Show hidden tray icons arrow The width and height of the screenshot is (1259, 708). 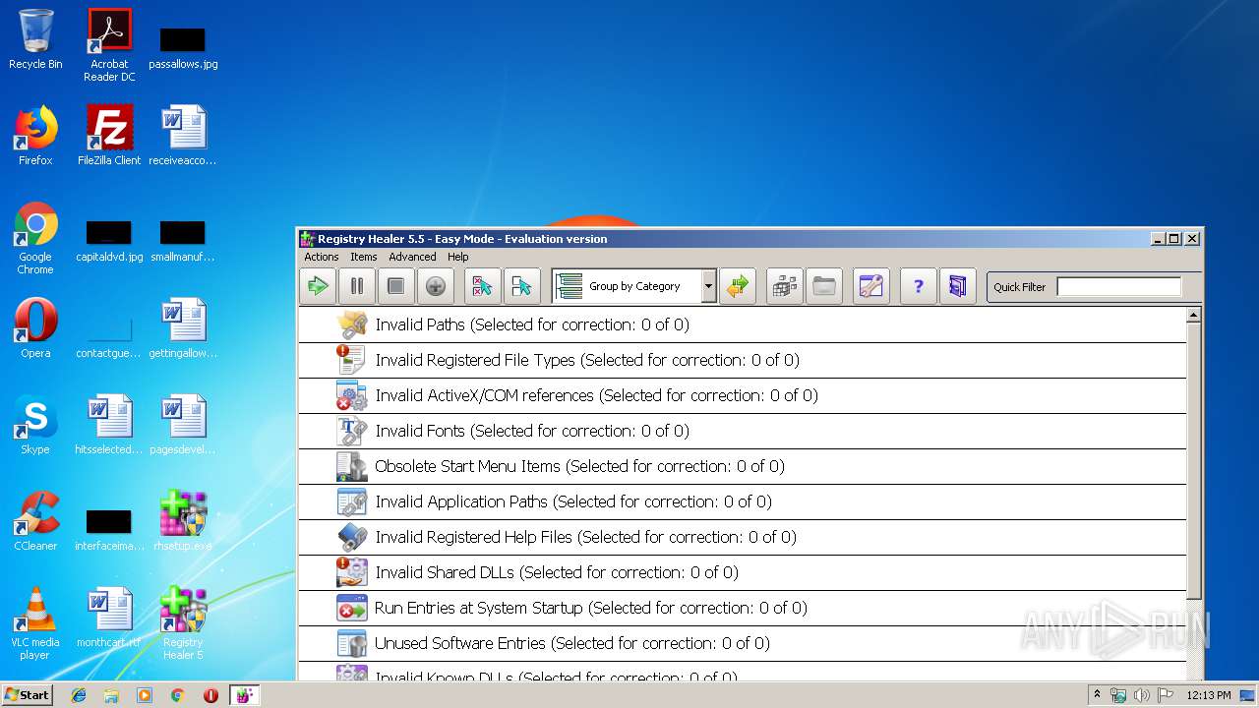point(1098,695)
